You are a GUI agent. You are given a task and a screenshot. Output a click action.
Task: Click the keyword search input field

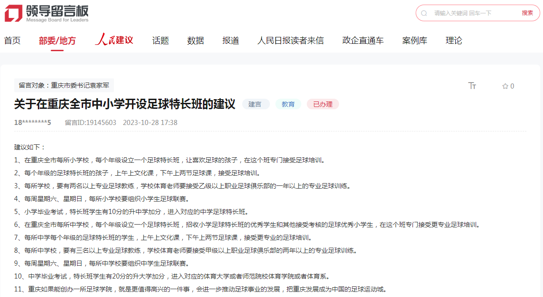[466, 12]
